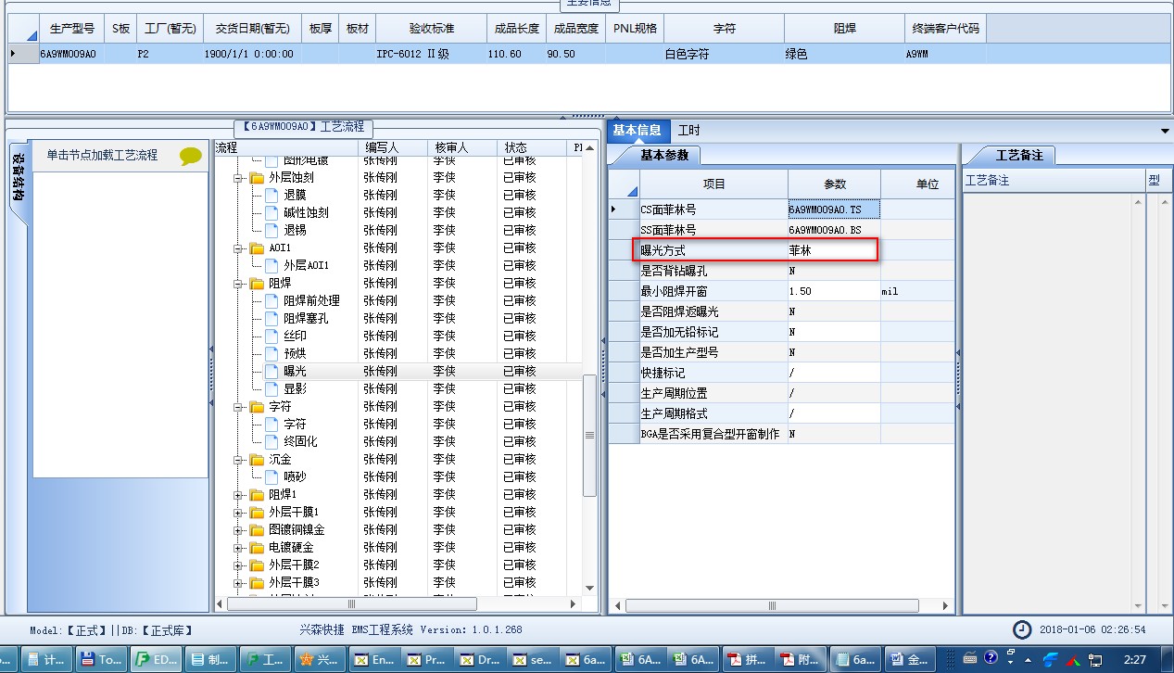Click the tree's vertical scrollbar thumb

click(x=589, y=436)
